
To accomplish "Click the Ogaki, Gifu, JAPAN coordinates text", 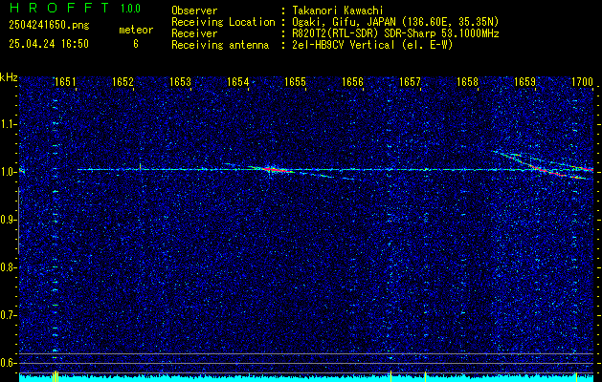I will click(x=395, y=22).
